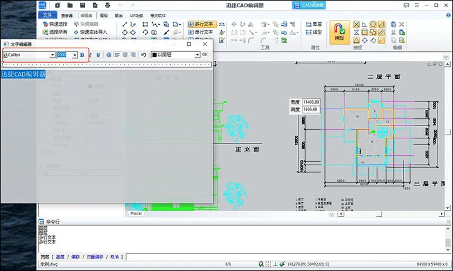Align text left in text editor
Image resolution: width=453 pixels, height=271 pixels.
tap(117, 54)
